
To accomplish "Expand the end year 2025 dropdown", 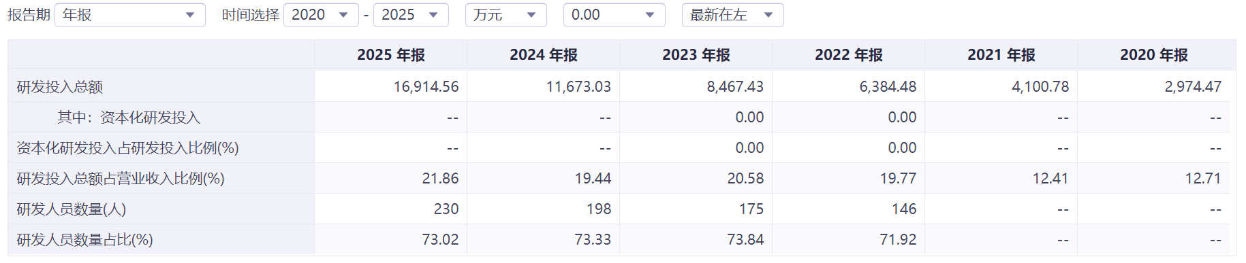I will pos(411,15).
